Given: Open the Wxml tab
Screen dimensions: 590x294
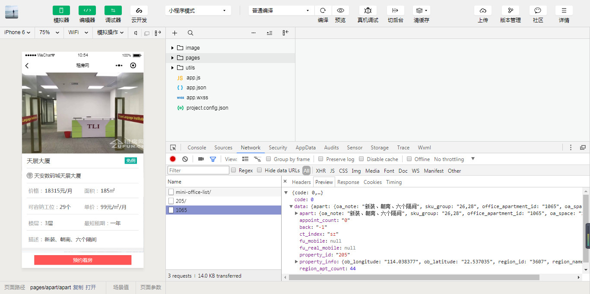Looking at the screenshot, I should pyautogui.click(x=424, y=148).
